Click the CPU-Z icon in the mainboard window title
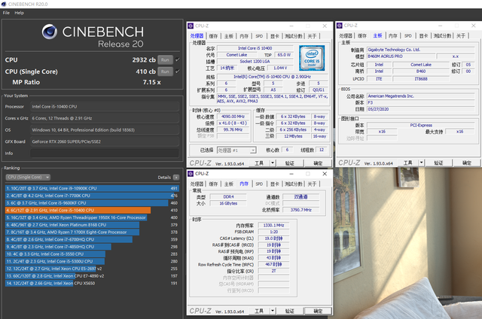The image size is (482, 319). [x=340, y=26]
